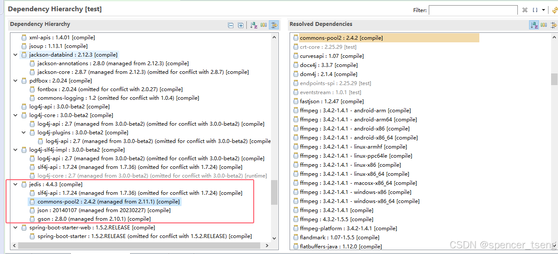
Task: Collapse the jedis : 4.4.3 node
Action: coord(16,184)
